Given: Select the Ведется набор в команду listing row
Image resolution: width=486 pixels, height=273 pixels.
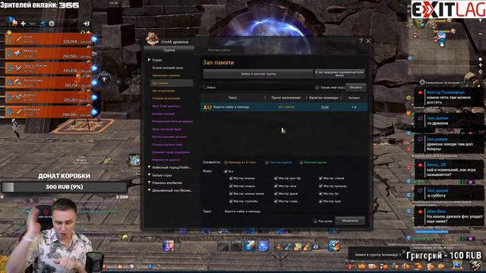Looking at the screenshot, I should [284, 107].
